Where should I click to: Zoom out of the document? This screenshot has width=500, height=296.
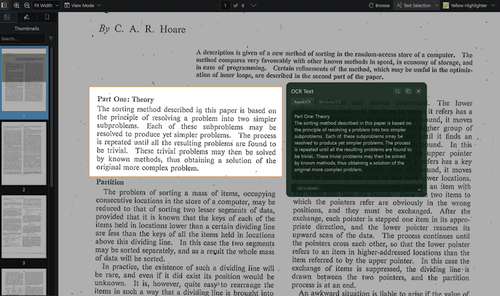coord(27,6)
